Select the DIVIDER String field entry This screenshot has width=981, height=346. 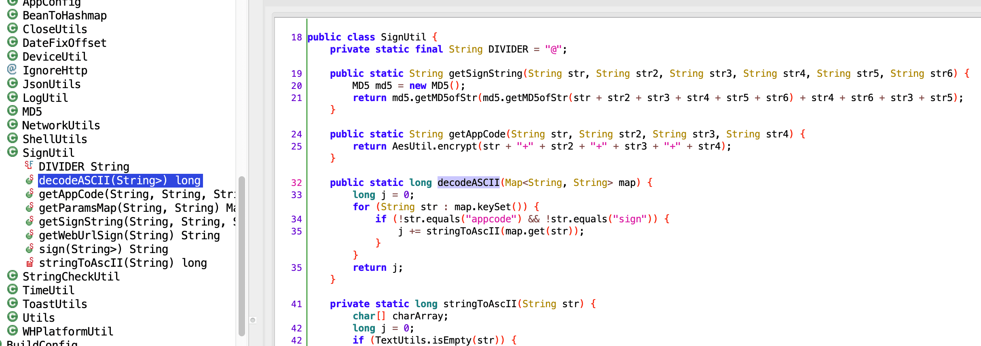tap(84, 167)
